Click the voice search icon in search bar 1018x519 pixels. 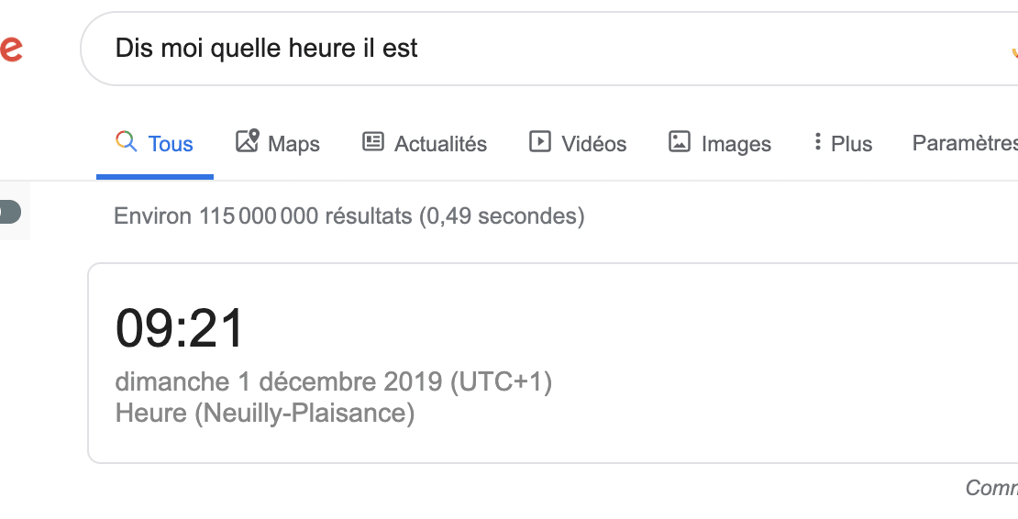1012,50
